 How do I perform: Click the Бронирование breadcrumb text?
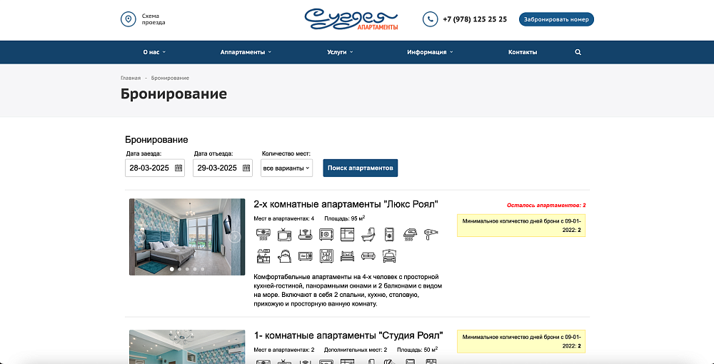(171, 79)
